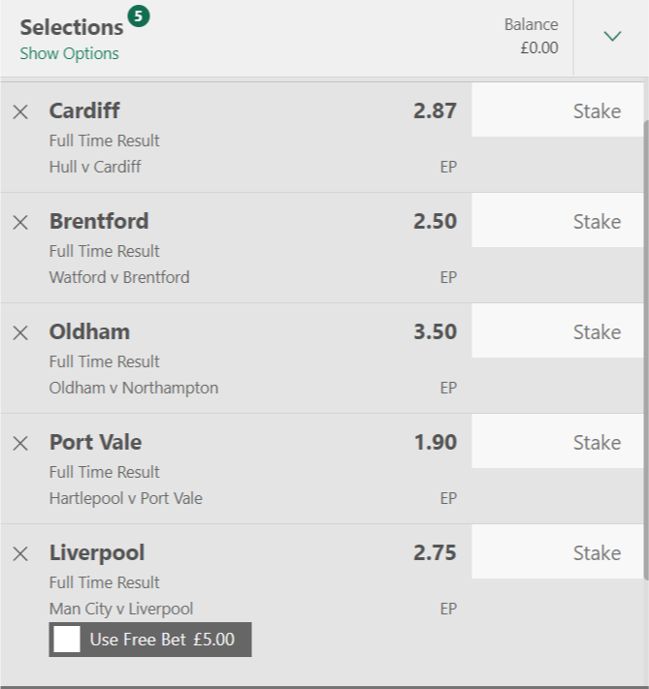Click the bet slip vertical scrollbar

(646, 351)
